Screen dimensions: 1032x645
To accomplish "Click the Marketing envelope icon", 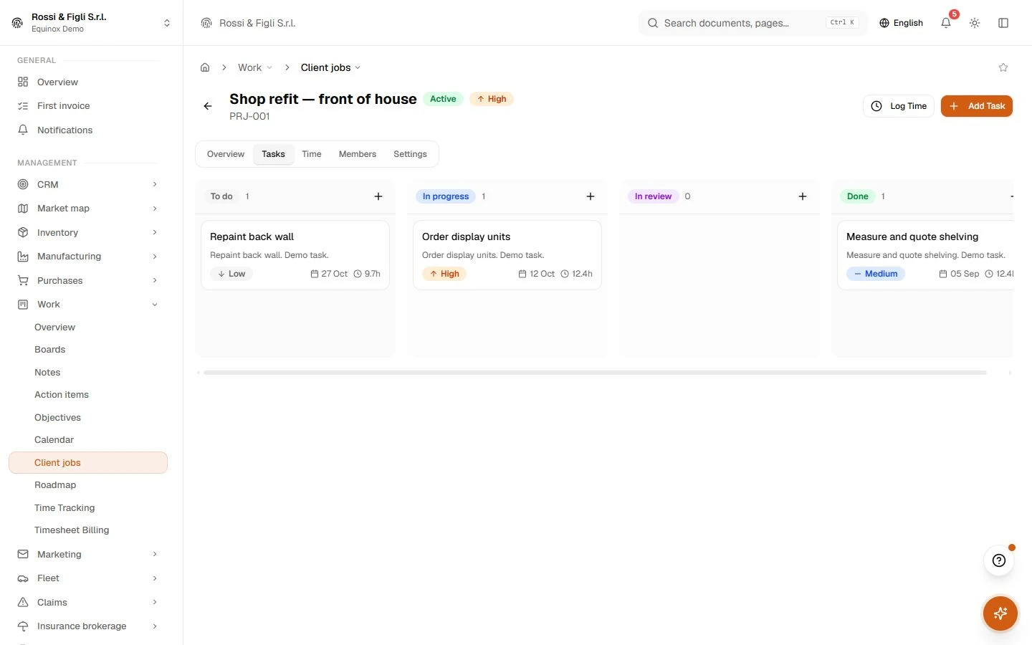I will [23, 554].
